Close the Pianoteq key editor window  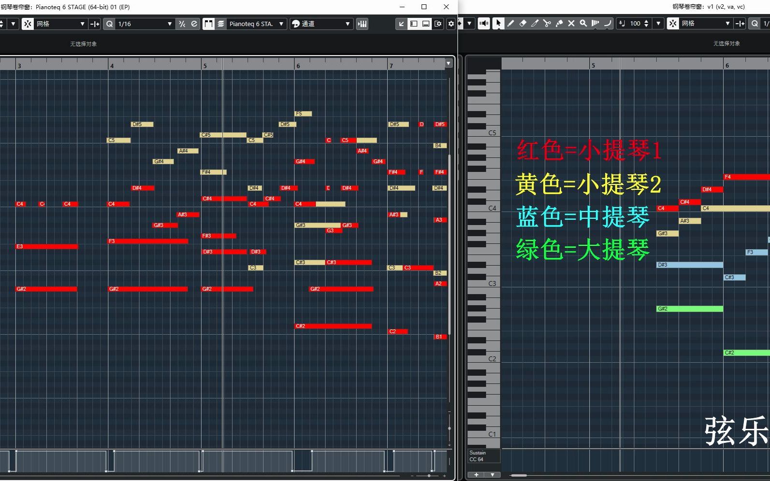[x=446, y=7]
